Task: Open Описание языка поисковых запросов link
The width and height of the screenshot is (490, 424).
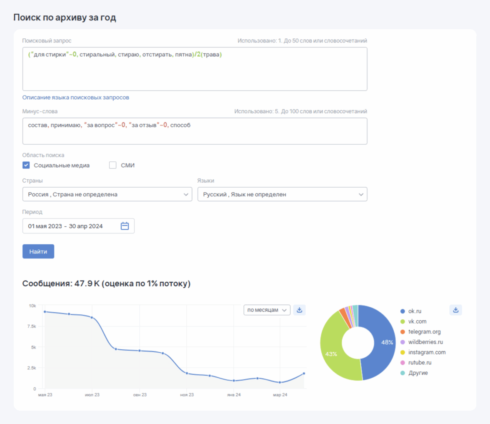Action: (75, 98)
